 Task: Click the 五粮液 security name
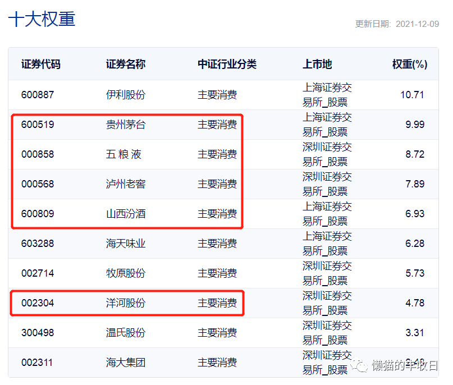(x=123, y=154)
